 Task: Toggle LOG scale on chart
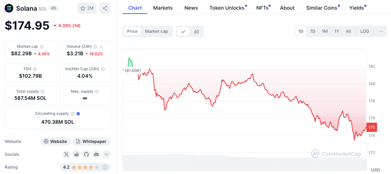(x=365, y=31)
